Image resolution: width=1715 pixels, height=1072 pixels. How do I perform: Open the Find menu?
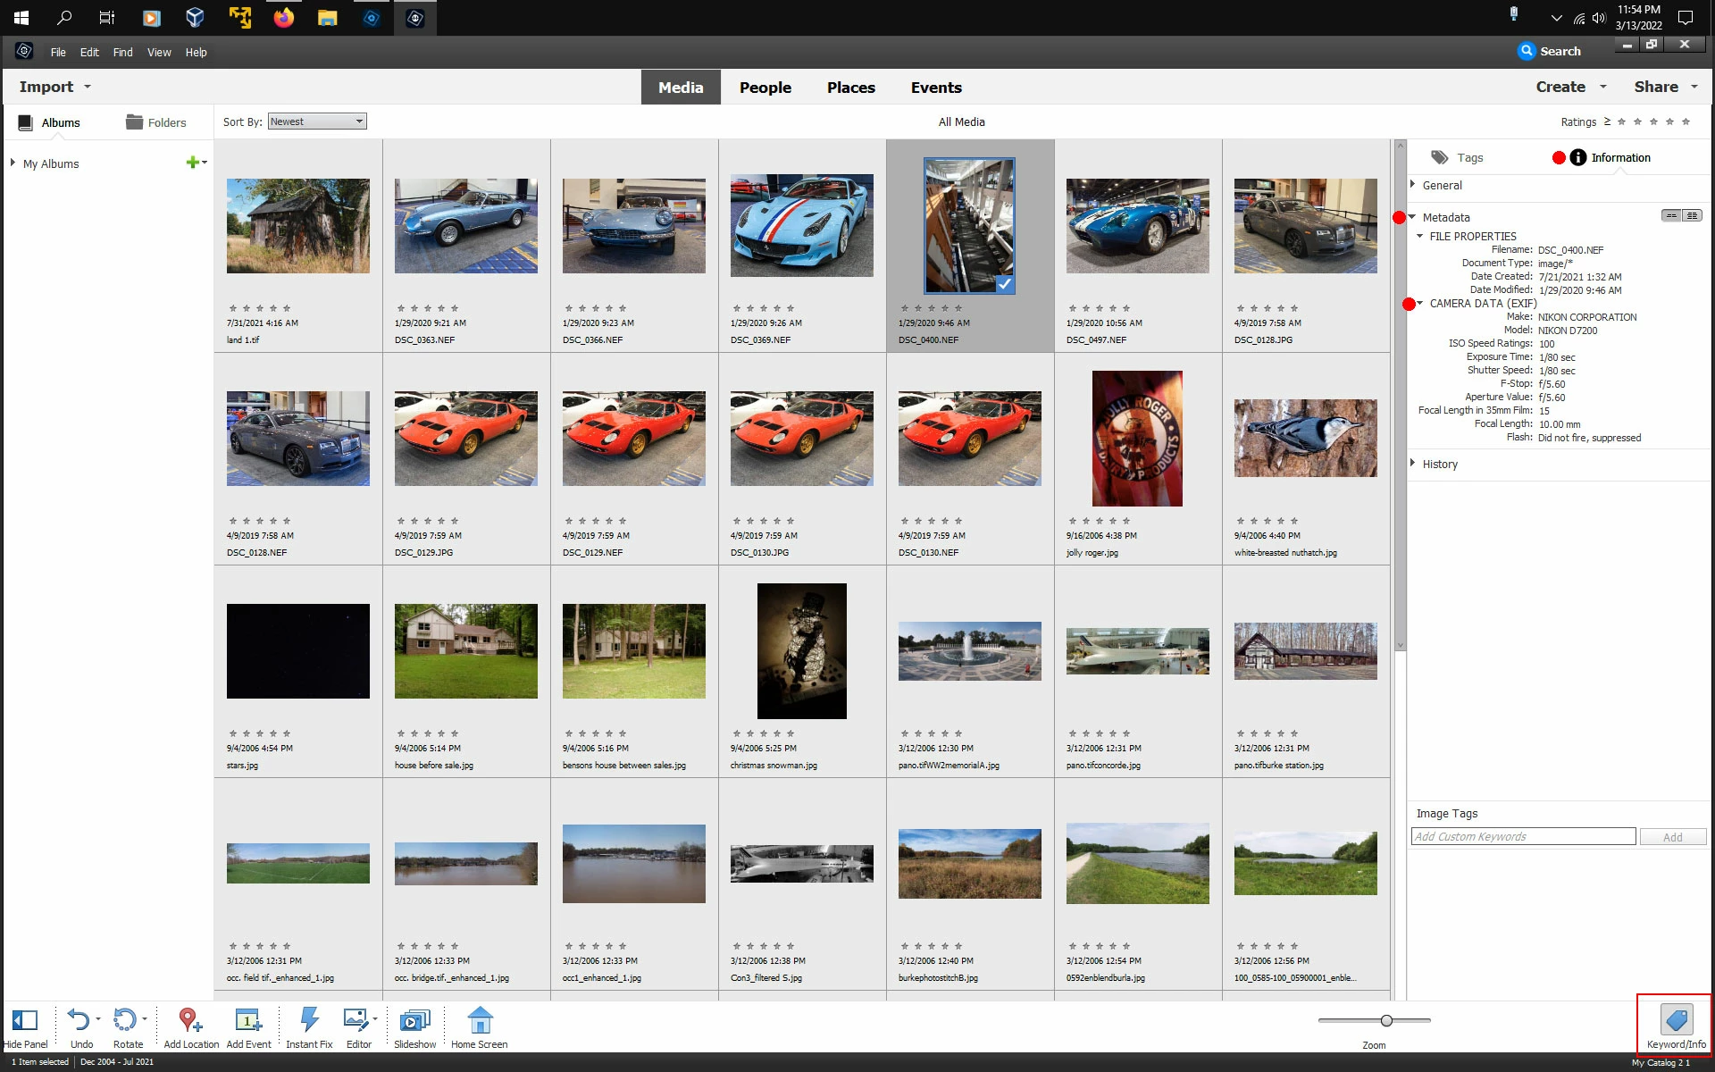[x=122, y=53]
